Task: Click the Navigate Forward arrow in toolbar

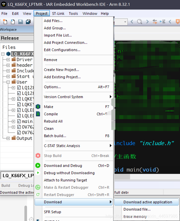Action: pyautogui.click(x=147, y=21)
